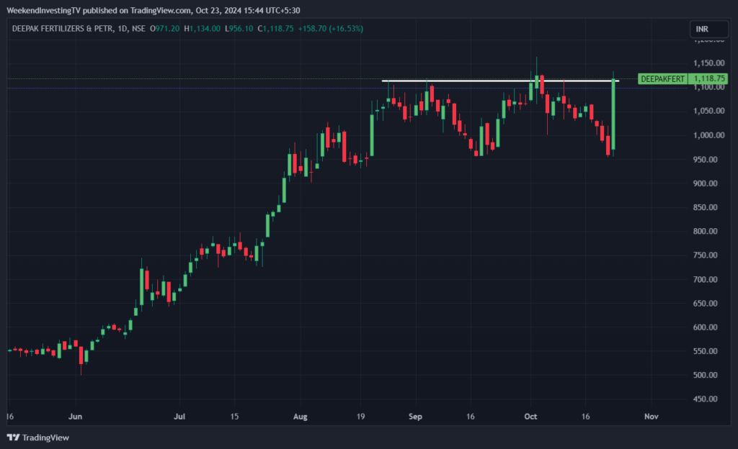Click the 900.00 price axis label
The image size is (738, 449).
pos(706,183)
